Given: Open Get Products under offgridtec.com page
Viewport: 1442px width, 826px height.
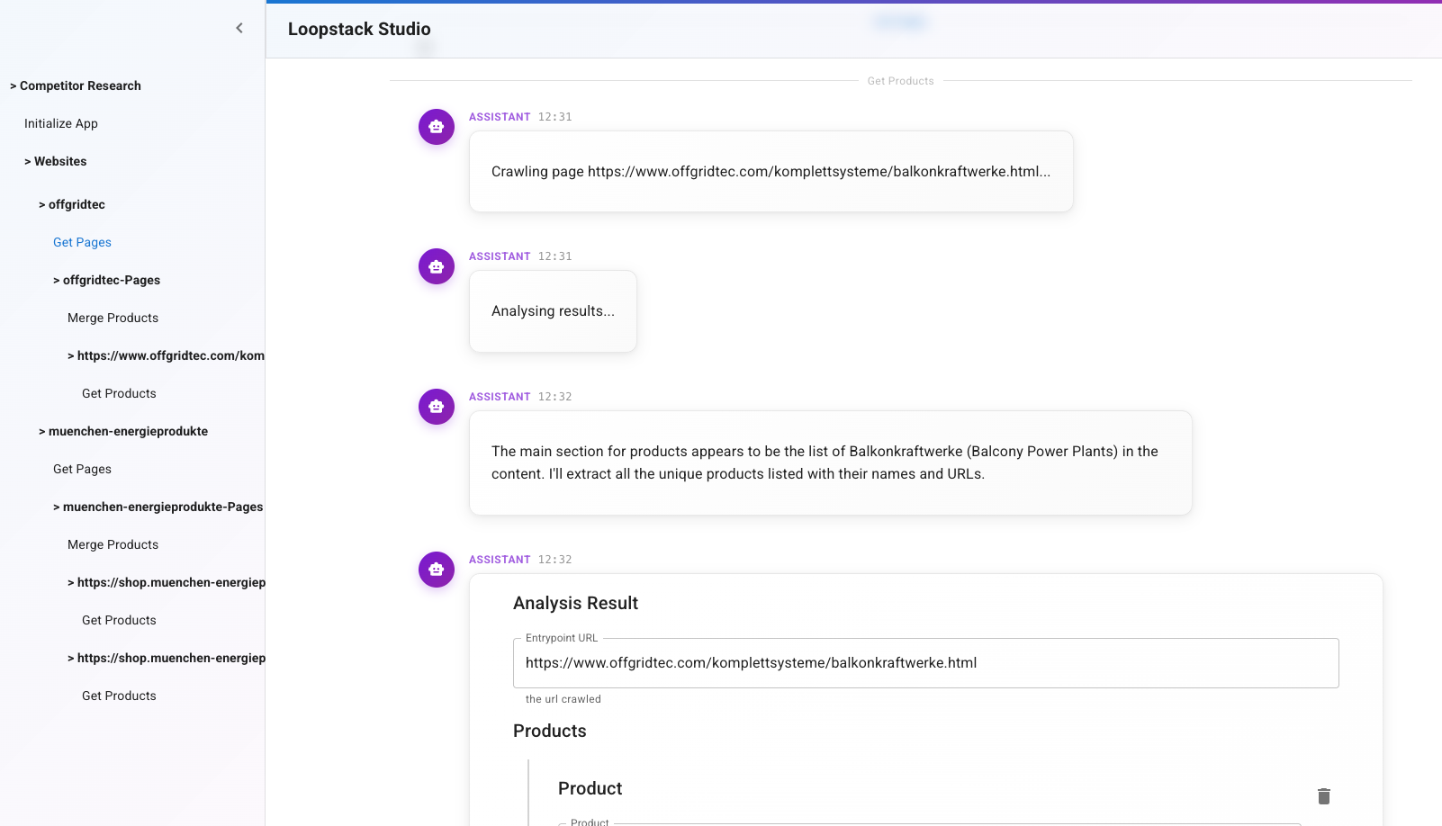Looking at the screenshot, I should (119, 393).
